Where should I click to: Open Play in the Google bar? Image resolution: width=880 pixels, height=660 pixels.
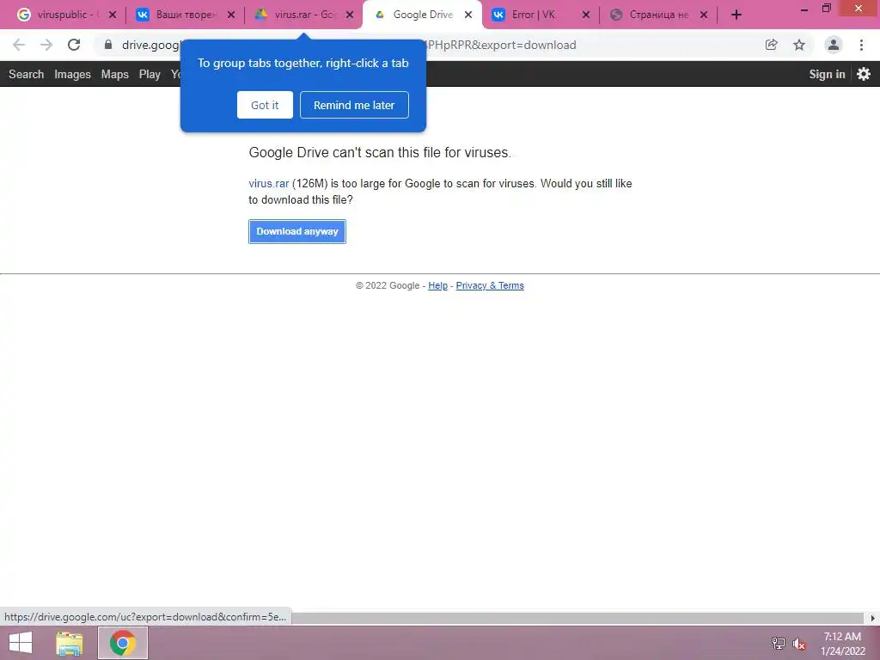(x=150, y=74)
